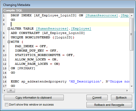Click the GO statement on line 2
136x111 pixels.
(13, 20)
